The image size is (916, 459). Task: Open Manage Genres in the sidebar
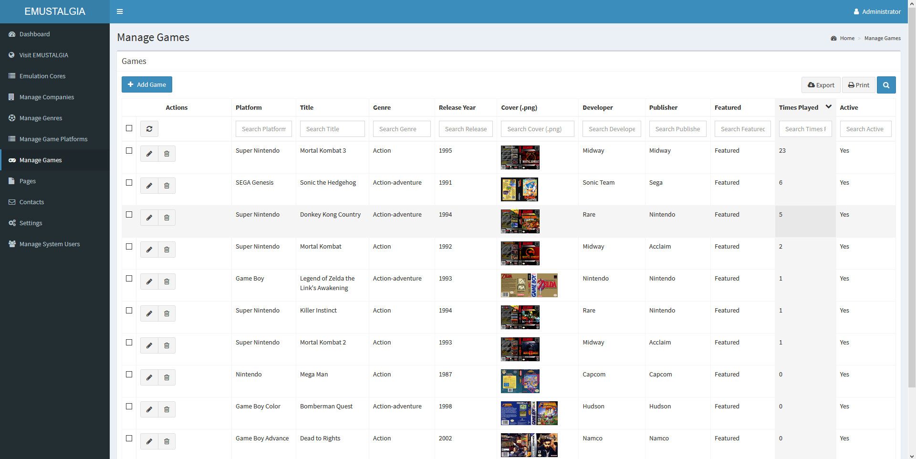[x=41, y=118]
